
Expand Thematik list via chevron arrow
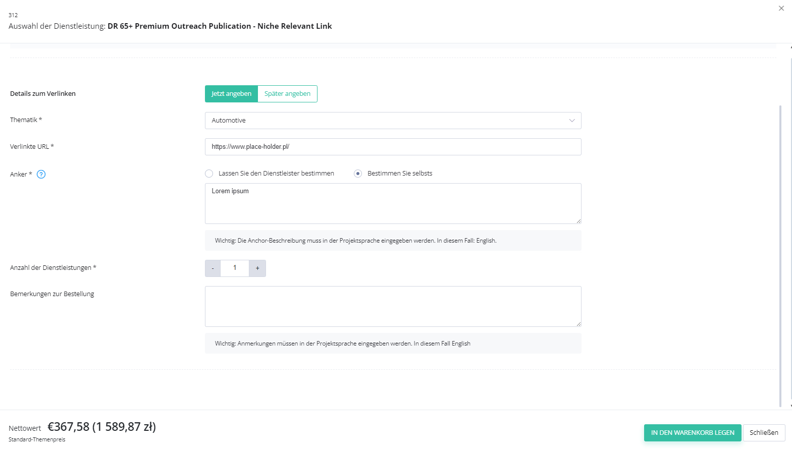tap(572, 121)
